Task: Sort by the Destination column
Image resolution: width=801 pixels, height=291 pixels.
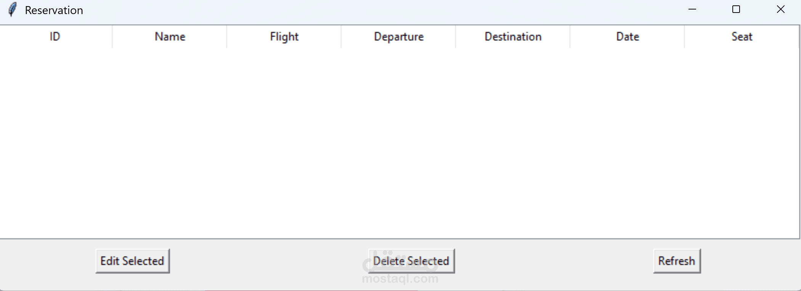Action: pos(513,37)
